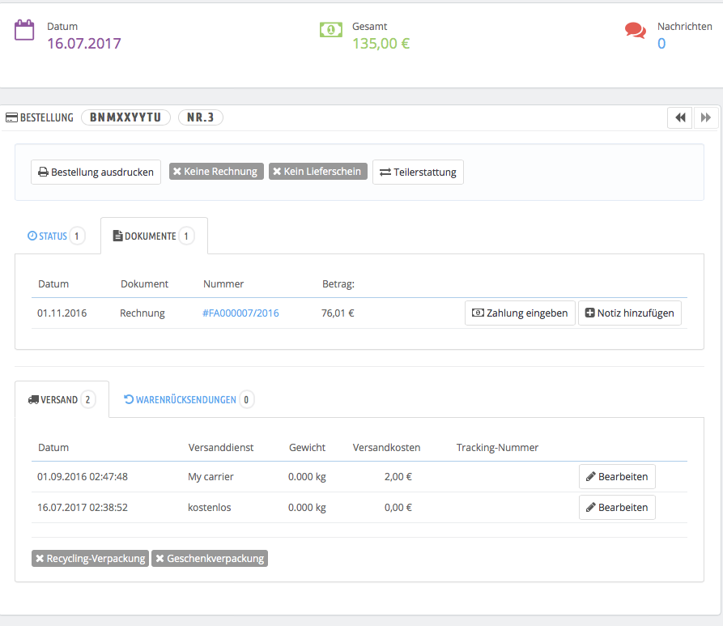The image size is (723, 626).
Task: Click the 0,00 € shipping cost
Action: (398, 508)
